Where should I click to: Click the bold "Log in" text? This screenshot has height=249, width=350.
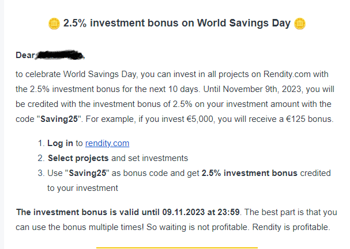pyautogui.click(x=61, y=143)
